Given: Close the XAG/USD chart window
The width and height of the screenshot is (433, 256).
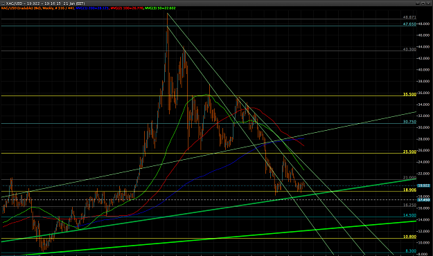Looking at the screenshot, I should [x=428, y=3].
